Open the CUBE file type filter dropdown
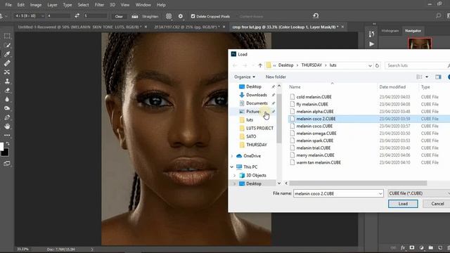Image resolution: width=450 pixels, height=253 pixels. (x=419, y=193)
